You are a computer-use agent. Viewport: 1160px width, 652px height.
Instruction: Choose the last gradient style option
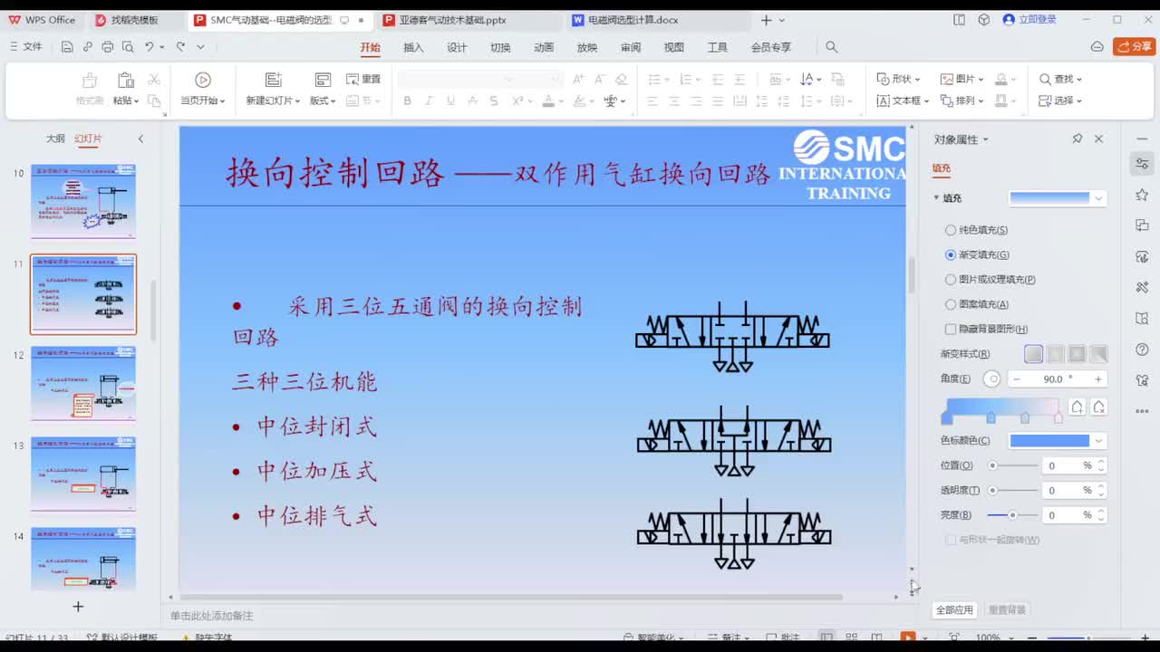click(1098, 354)
